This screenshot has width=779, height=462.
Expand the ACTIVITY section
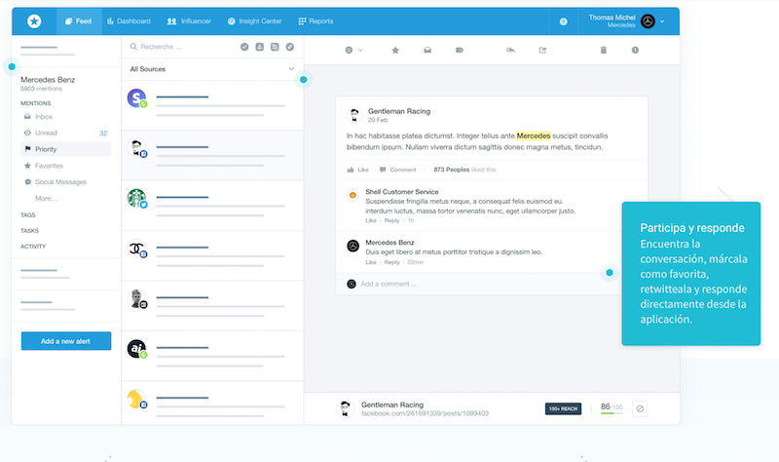33,247
